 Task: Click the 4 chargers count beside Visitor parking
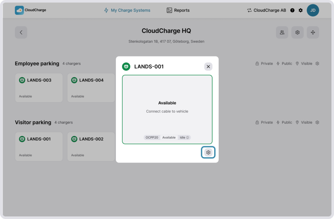coord(64,122)
